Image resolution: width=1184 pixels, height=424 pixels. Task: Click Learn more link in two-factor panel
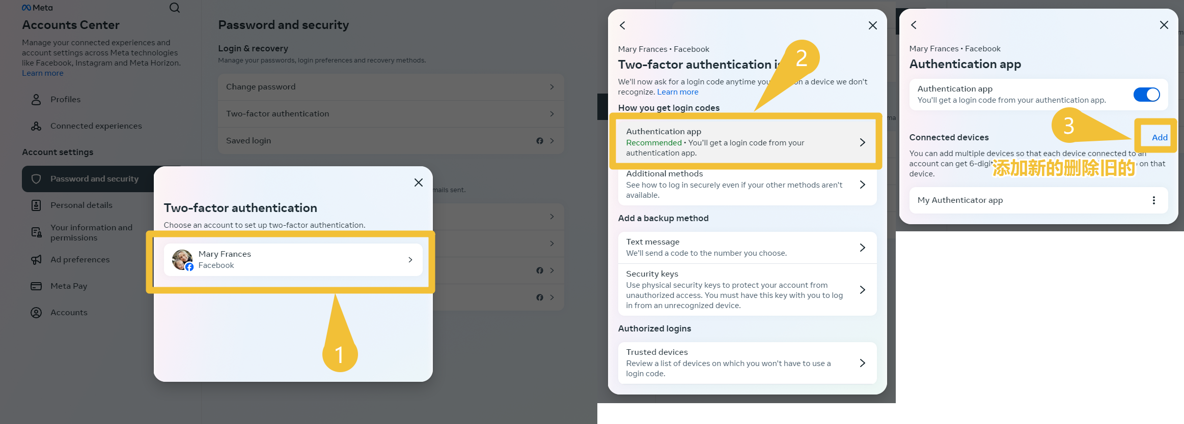pyautogui.click(x=677, y=92)
